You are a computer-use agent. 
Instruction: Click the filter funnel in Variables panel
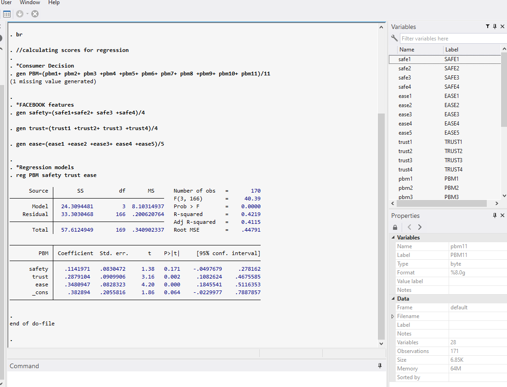click(488, 27)
